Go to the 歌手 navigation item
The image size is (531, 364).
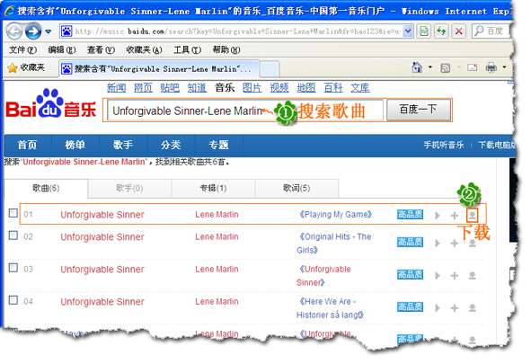(123, 146)
